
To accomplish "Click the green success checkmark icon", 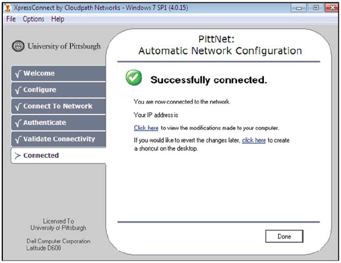I will [x=133, y=78].
